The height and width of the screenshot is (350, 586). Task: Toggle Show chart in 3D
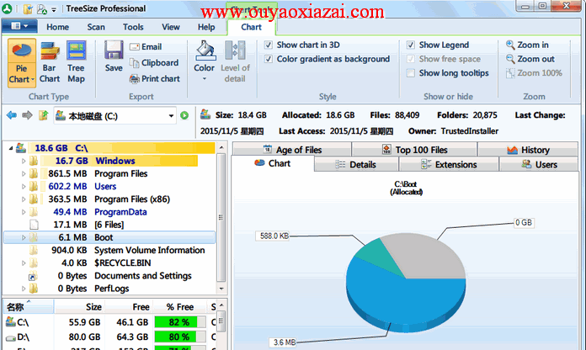click(x=268, y=45)
